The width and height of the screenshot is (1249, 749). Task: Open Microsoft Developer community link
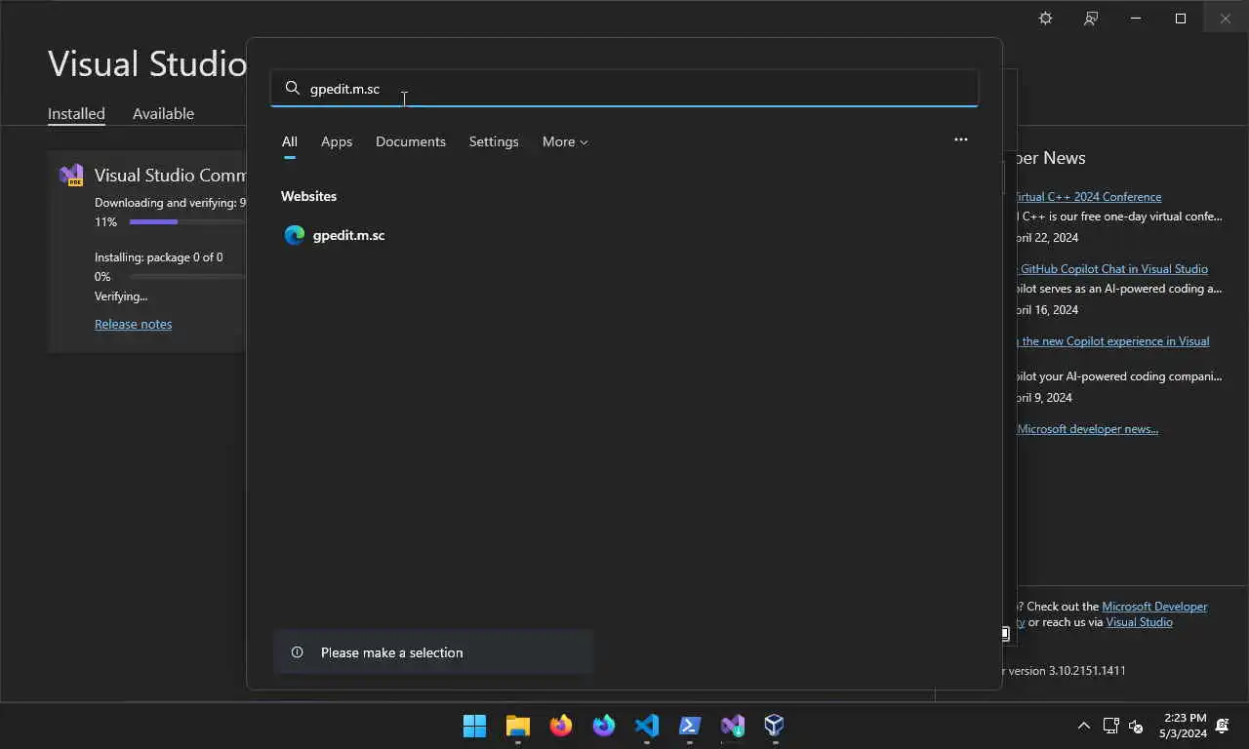1154,607
